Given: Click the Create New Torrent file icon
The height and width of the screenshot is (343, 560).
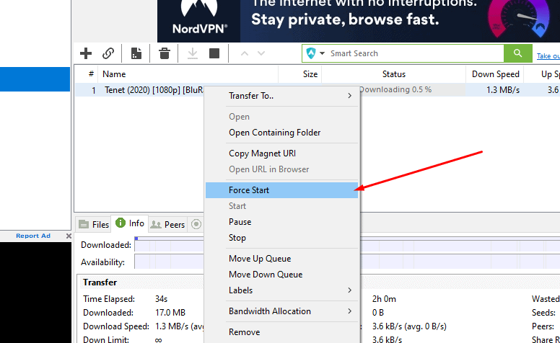Looking at the screenshot, I should tap(136, 53).
